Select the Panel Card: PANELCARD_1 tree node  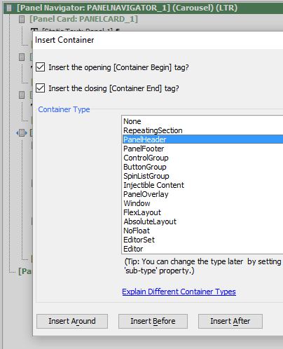point(83,19)
